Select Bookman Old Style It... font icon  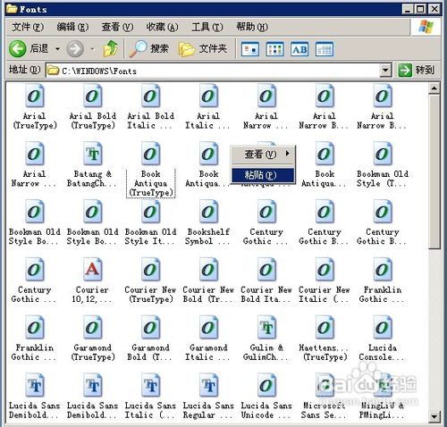pyautogui.click(x=151, y=212)
